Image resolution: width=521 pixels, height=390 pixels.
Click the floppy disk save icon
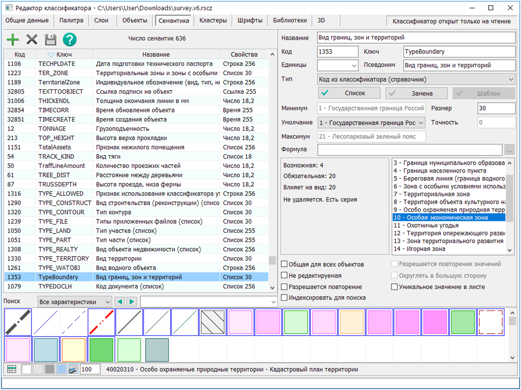(50, 40)
